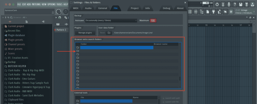The height and width of the screenshot is (104, 257).
Task: Toggle the magnet snap icon
Action: pos(60,17)
